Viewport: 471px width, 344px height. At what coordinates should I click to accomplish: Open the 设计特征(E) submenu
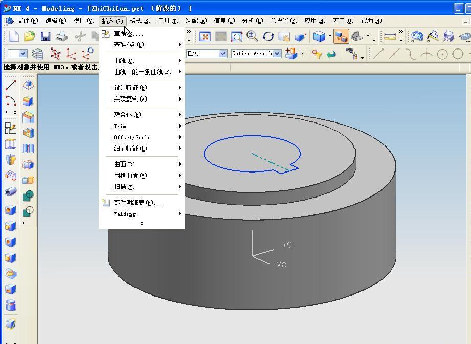click(130, 88)
